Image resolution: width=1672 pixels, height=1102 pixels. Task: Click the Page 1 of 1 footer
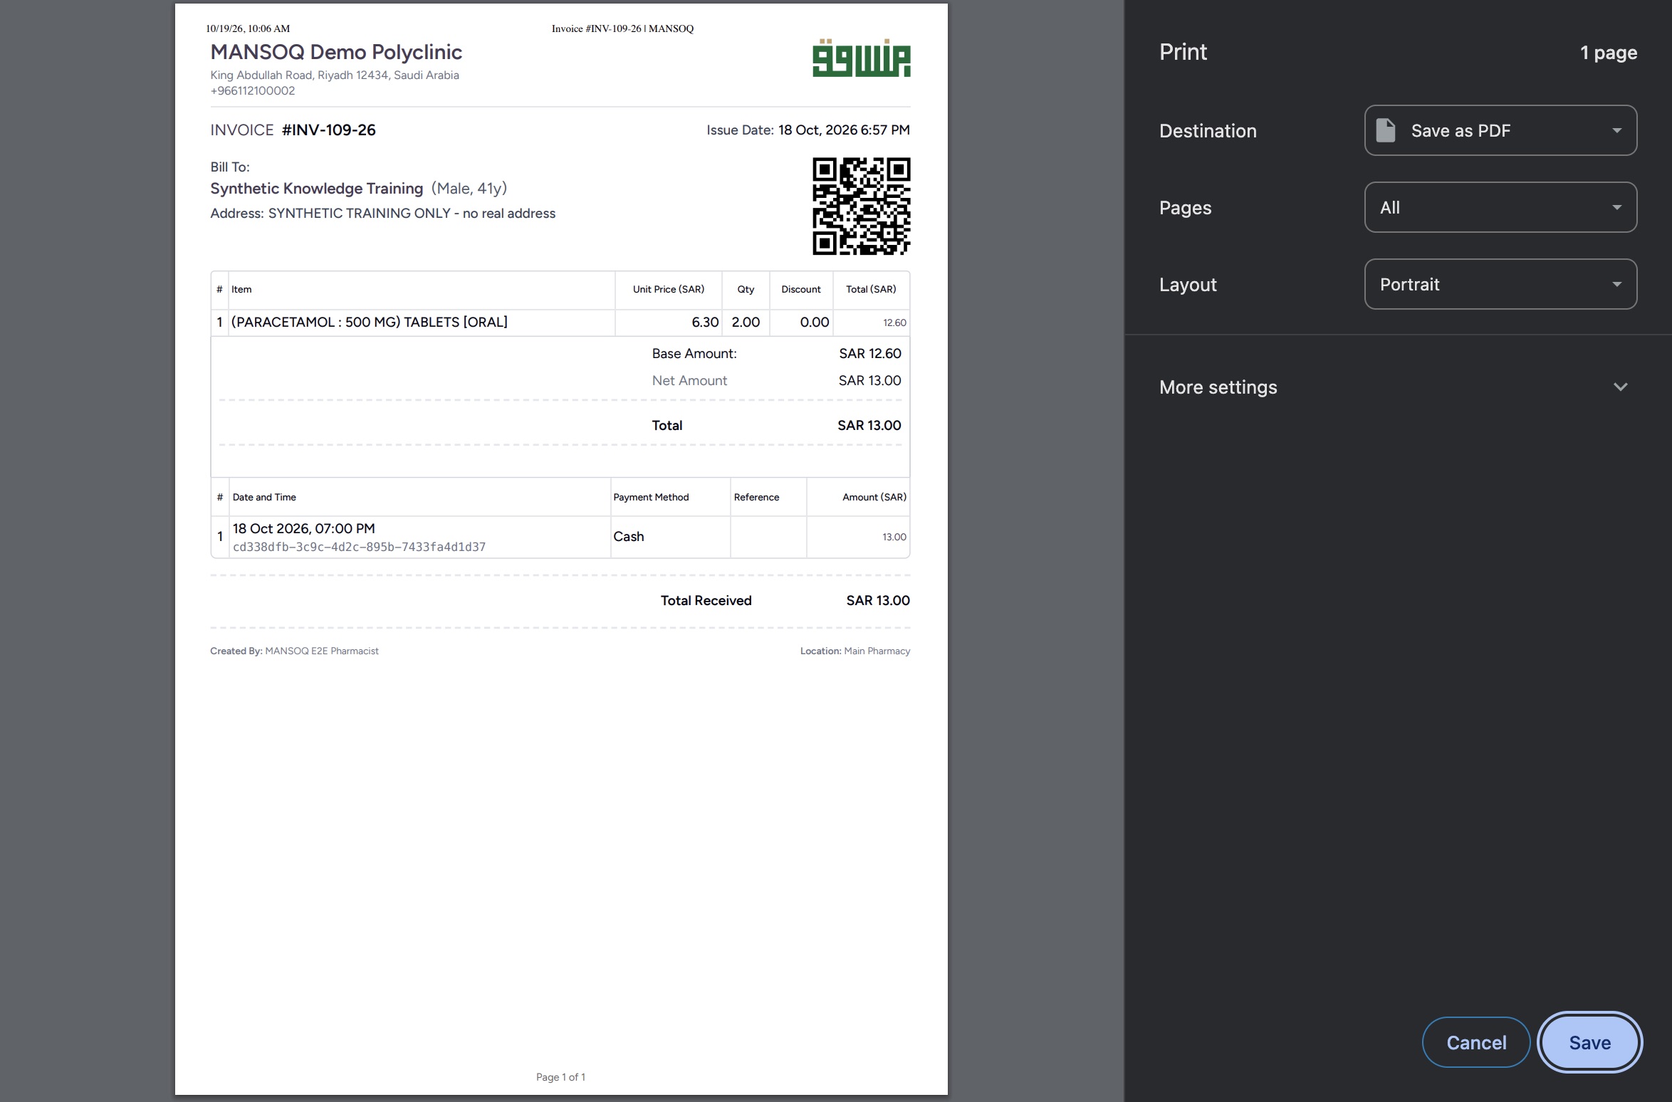(x=560, y=1077)
